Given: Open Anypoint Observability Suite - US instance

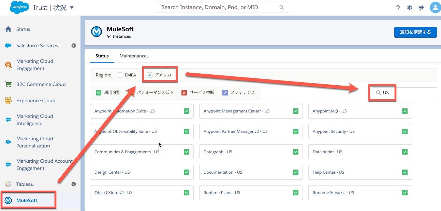Looking at the screenshot, I should (142, 131).
